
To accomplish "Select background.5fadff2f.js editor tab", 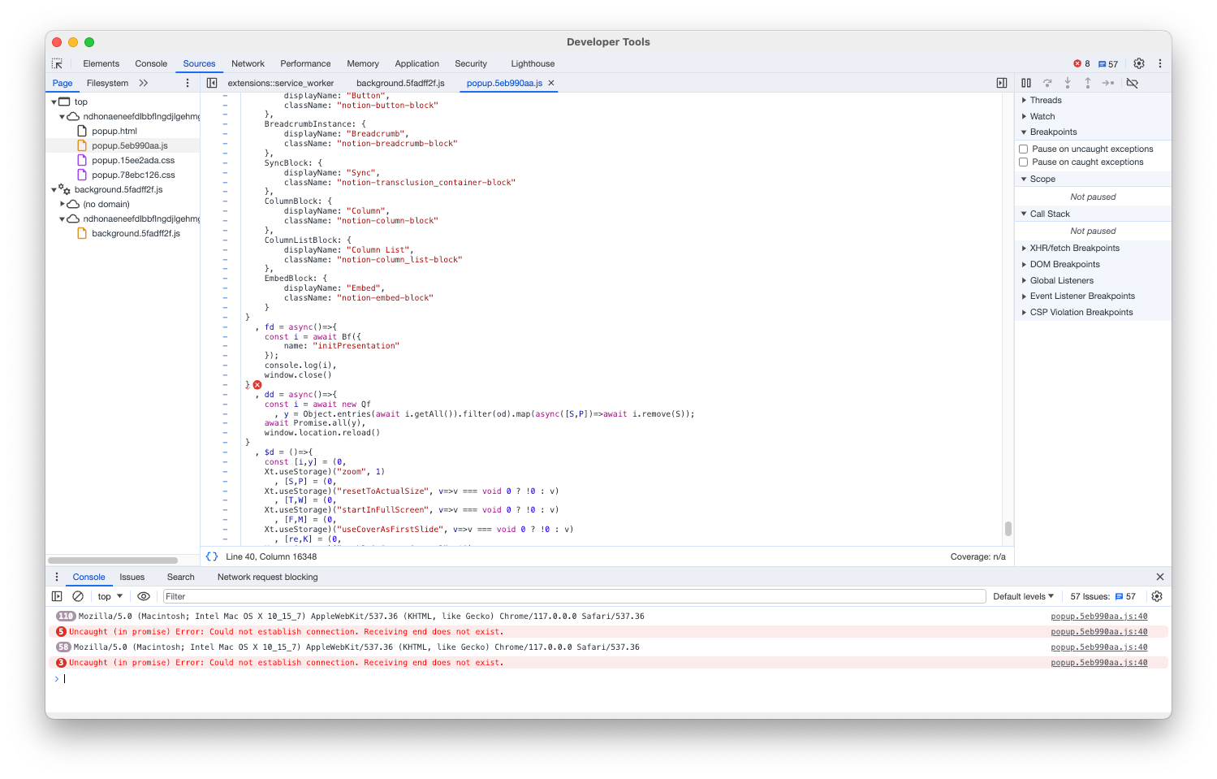I will pos(400,83).
